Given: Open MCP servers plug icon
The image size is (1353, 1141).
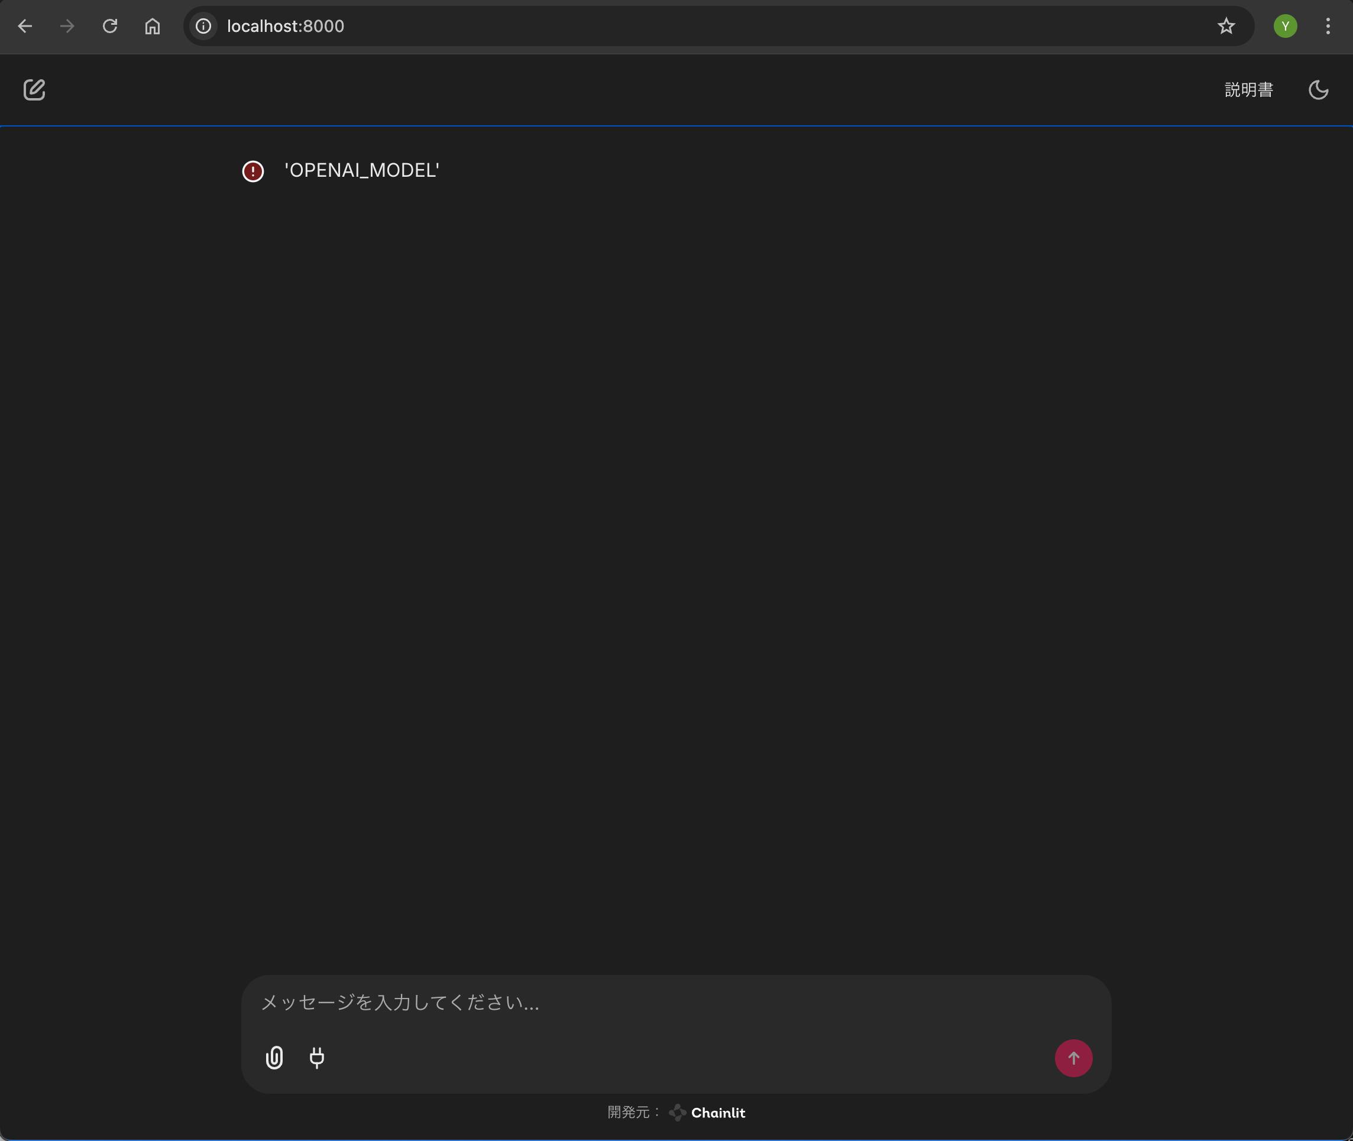Looking at the screenshot, I should [316, 1058].
